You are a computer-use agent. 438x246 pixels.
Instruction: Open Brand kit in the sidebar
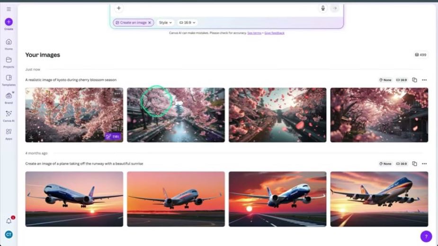click(9, 98)
